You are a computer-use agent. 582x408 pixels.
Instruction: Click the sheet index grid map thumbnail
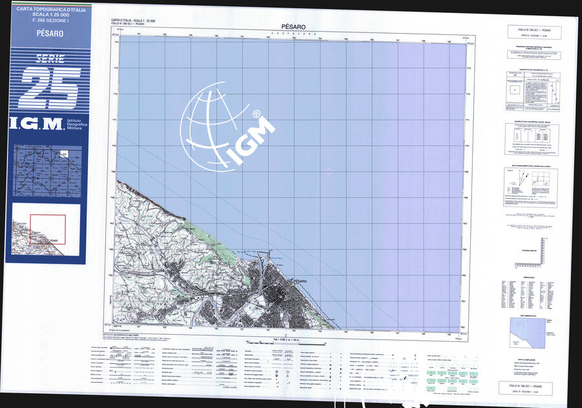pos(47,170)
